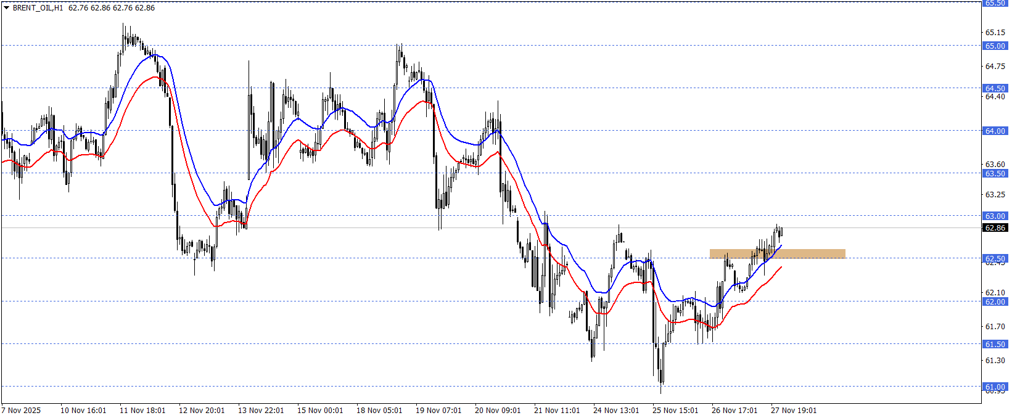Image resolution: width=1012 pixels, height=418 pixels.
Task: Click the 63.25 price scale value
Action: [995, 194]
